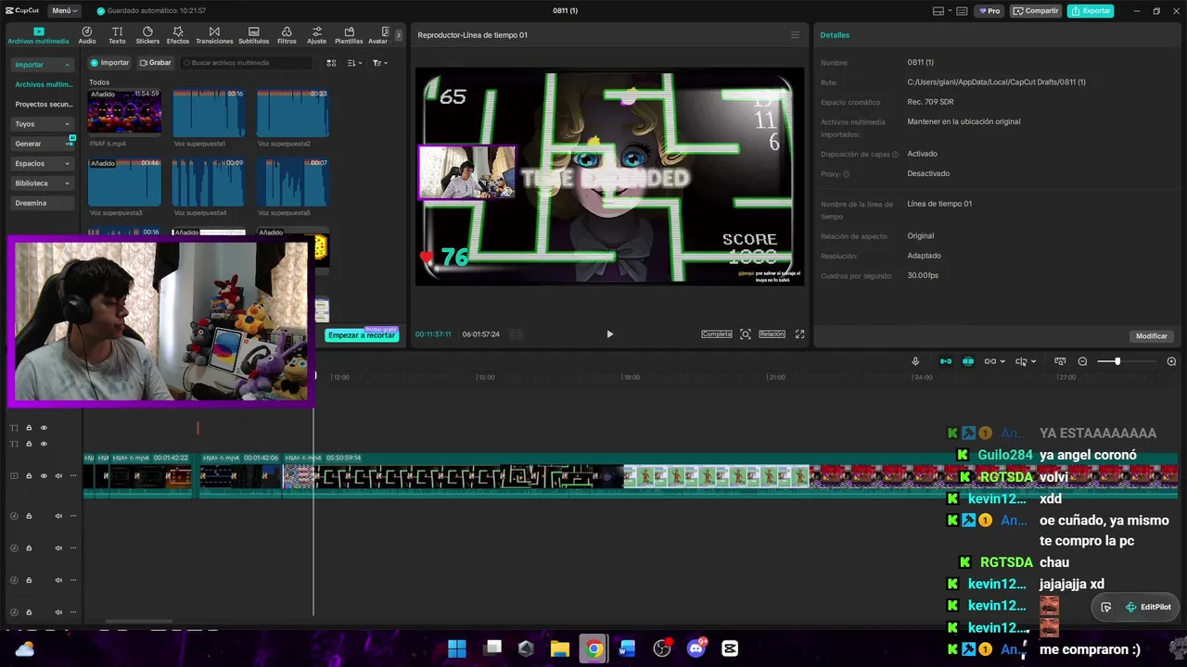
Task: Click the Exportar button
Action: (x=1091, y=11)
